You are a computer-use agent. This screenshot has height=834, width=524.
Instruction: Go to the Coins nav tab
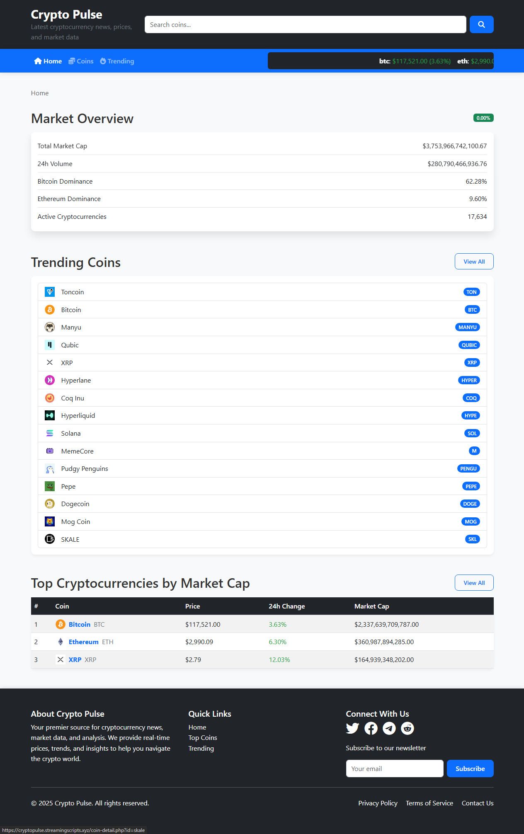81,61
